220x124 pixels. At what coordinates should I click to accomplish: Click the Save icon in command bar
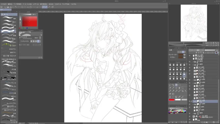[11, 7]
